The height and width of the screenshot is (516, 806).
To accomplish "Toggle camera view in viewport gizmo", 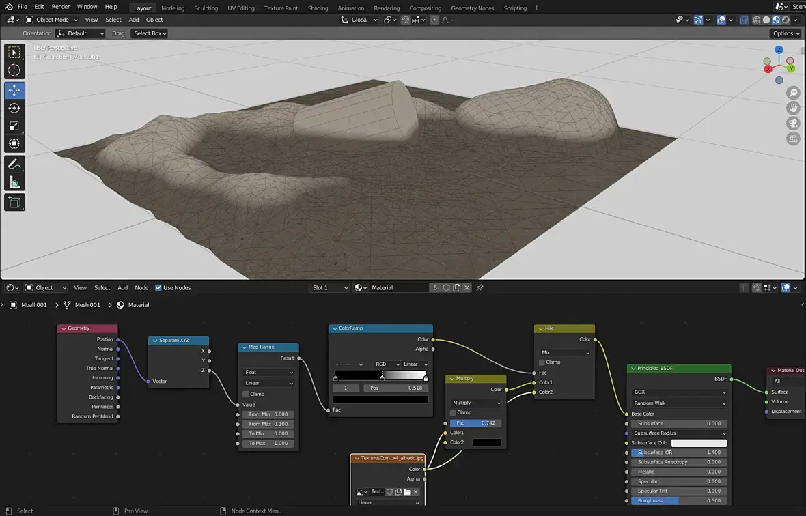I will coord(793,124).
